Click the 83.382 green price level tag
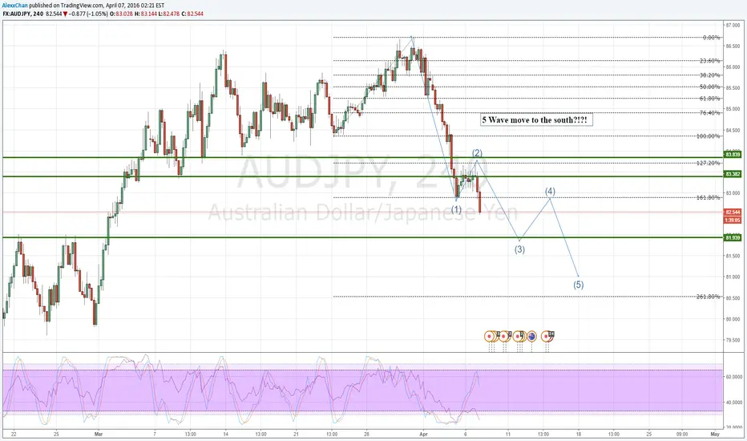This screenshot has width=747, height=441. [x=733, y=174]
